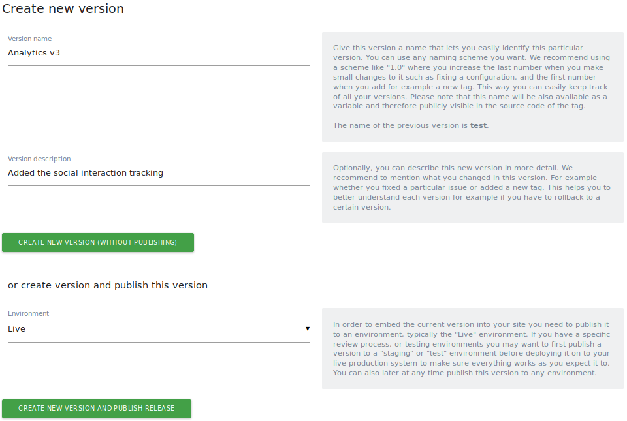Viewport: 627px width, 421px height.
Task: Click the text or create version and publish this version
Action: coord(107,285)
